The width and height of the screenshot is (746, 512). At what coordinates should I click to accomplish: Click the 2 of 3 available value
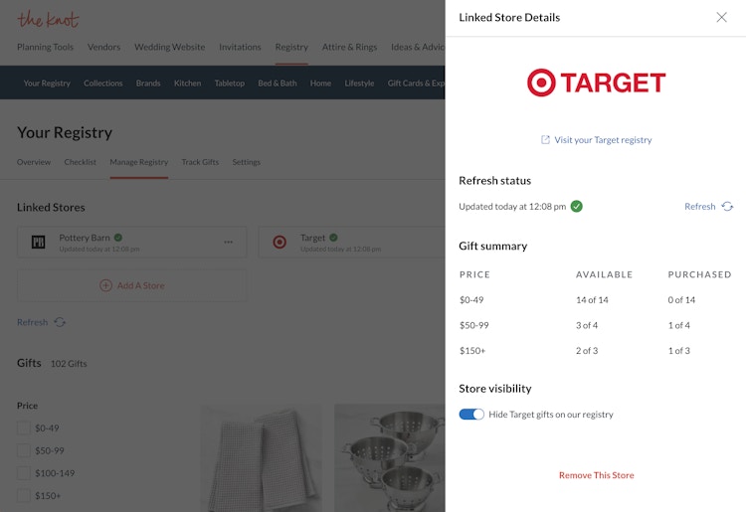tap(587, 350)
